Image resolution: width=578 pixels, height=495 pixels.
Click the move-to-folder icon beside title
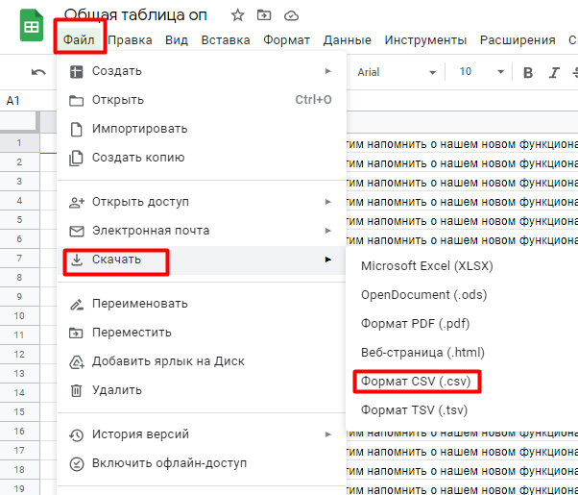coord(264,15)
